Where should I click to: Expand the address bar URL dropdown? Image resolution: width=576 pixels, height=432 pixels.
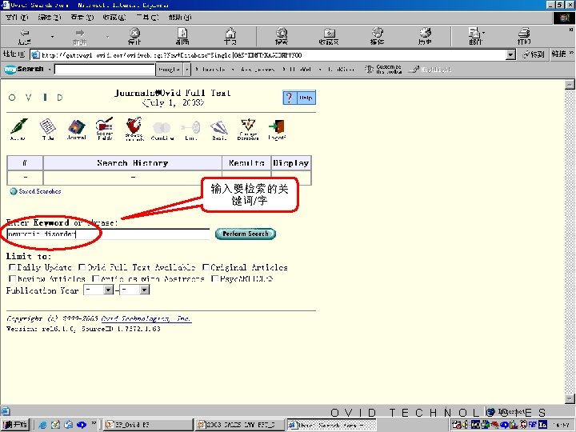pyautogui.click(x=510, y=55)
